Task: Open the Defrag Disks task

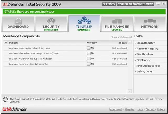Action: pos(144,72)
